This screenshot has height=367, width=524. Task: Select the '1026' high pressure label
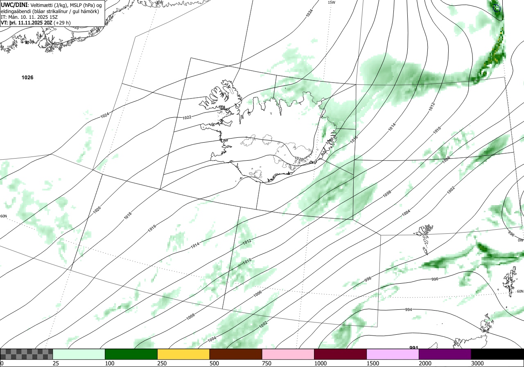coord(27,78)
